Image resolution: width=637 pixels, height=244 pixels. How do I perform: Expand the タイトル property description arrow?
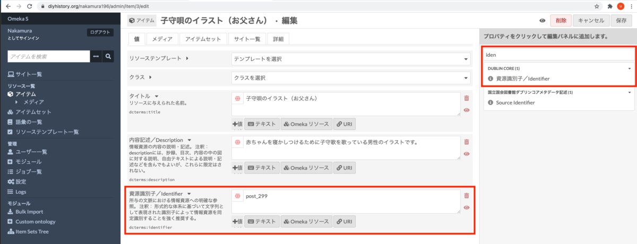157,96
